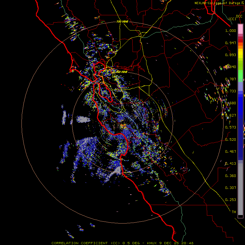Viewport: 245px width, 245px height.
Task: Click the 0.733 color scale value
Action: (x=231, y=91)
